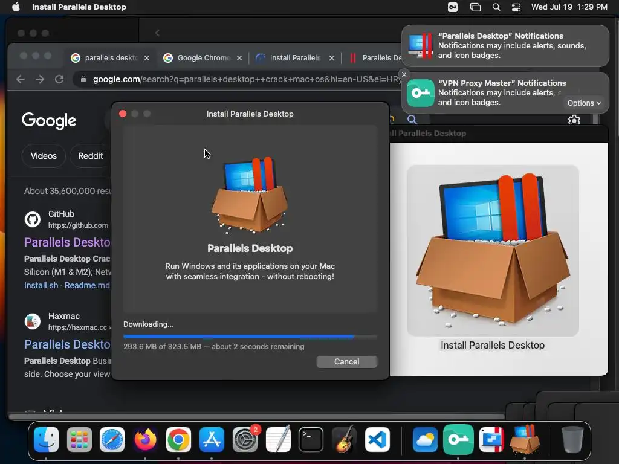Open the Install.sh sublink

point(41,285)
